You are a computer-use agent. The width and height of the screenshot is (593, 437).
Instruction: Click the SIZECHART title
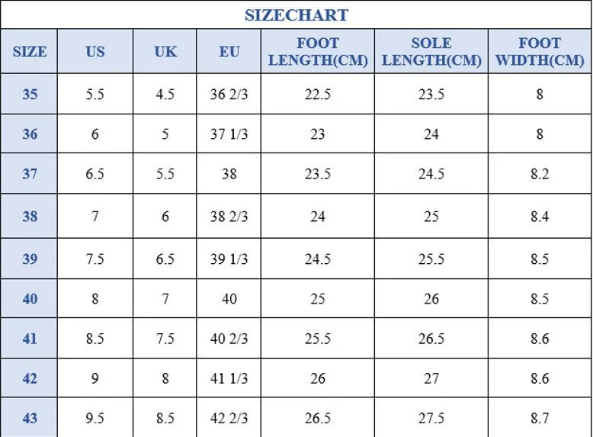click(x=296, y=14)
